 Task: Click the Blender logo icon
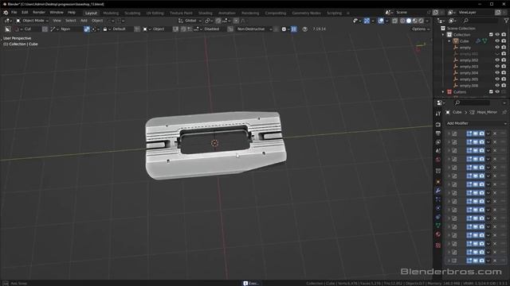(x=6, y=13)
